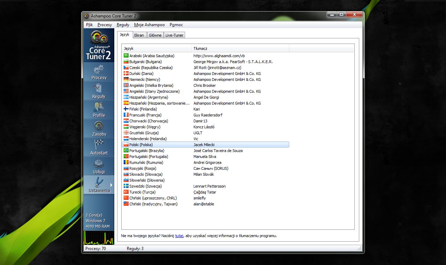Click the Danish flag icon
446x265 pixels.
[x=126, y=74]
